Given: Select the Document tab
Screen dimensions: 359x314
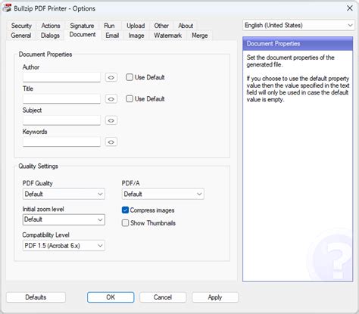Looking at the screenshot, I should point(83,35).
